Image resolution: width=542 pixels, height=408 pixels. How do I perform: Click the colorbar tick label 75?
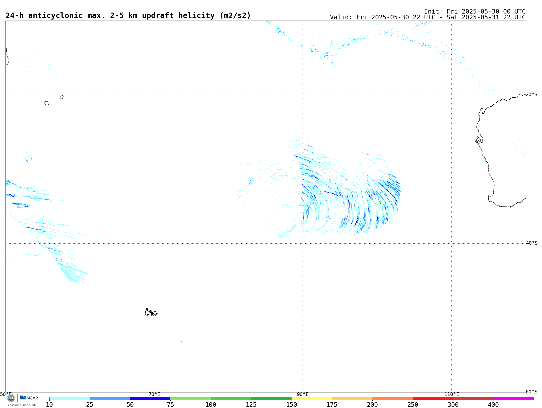[171, 404]
